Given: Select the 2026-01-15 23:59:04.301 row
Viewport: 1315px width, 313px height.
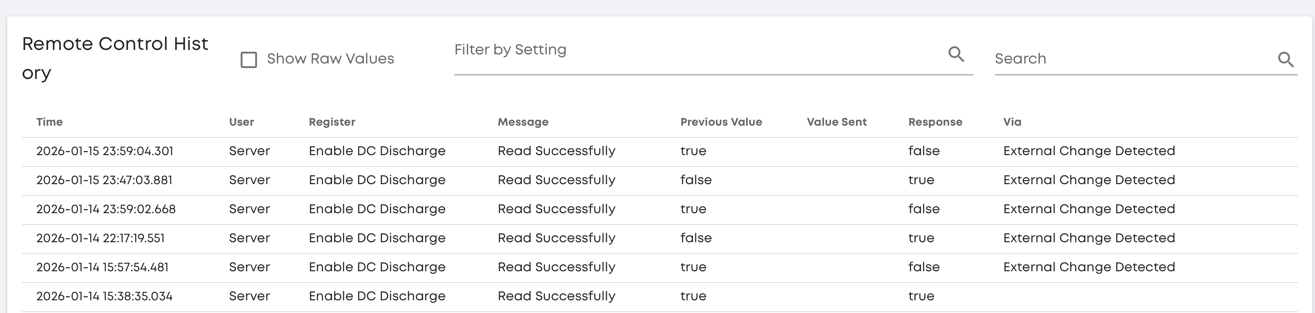Looking at the screenshot, I should coord(659,152).
